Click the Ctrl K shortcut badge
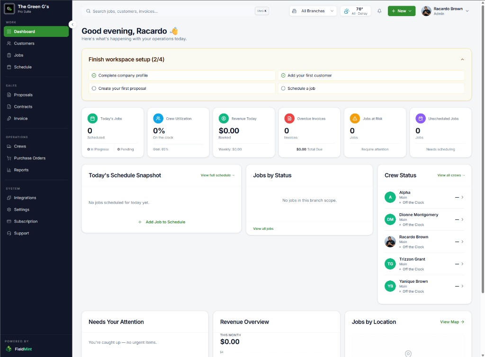Viewport: 485px width, 357px height. pyautogui.click(x=261, y=11)
